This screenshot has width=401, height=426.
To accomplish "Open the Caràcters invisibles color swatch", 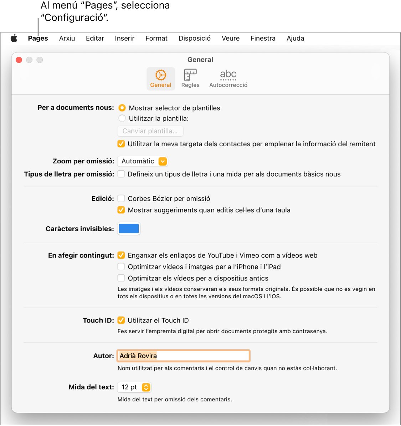I will coord(129,228).
